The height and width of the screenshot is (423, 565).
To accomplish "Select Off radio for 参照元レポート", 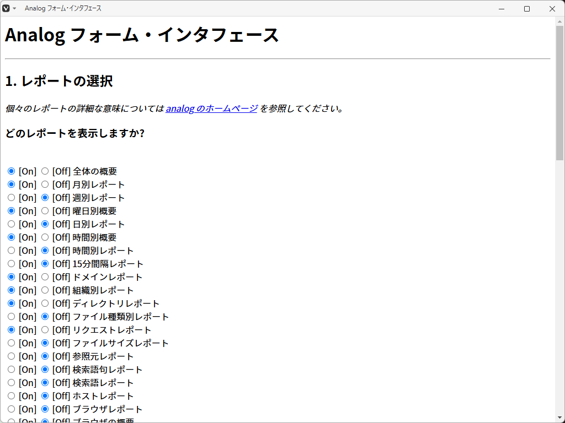I will pos(45,356).
